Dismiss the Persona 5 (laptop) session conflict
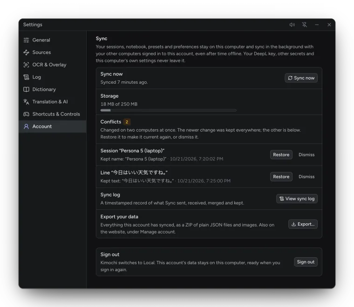This screenshot has width=354, height=307. tap(306, 155)
